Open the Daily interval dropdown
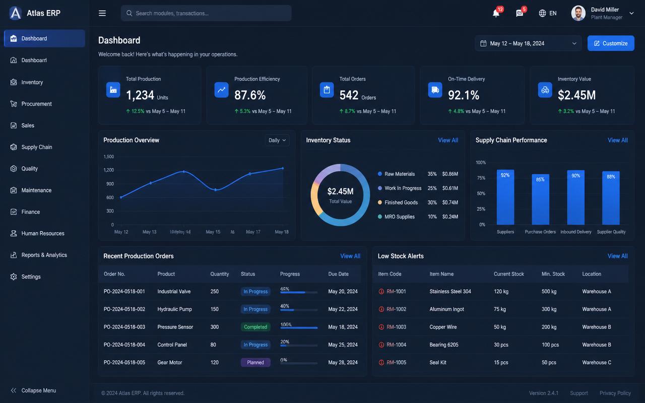The width and height of the screenshot is (645, 403). [277, 140]
